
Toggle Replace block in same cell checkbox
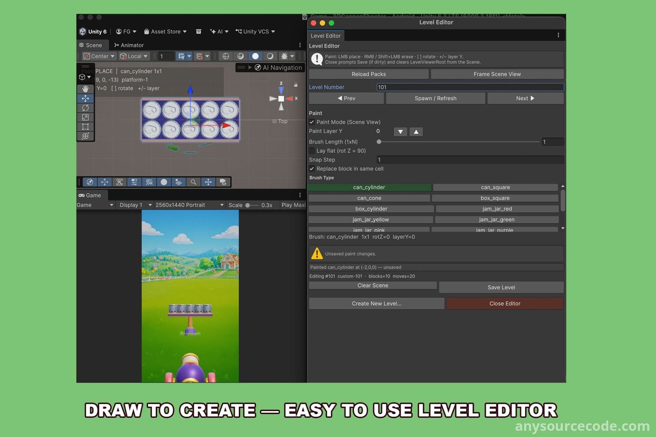click(312, 169)
